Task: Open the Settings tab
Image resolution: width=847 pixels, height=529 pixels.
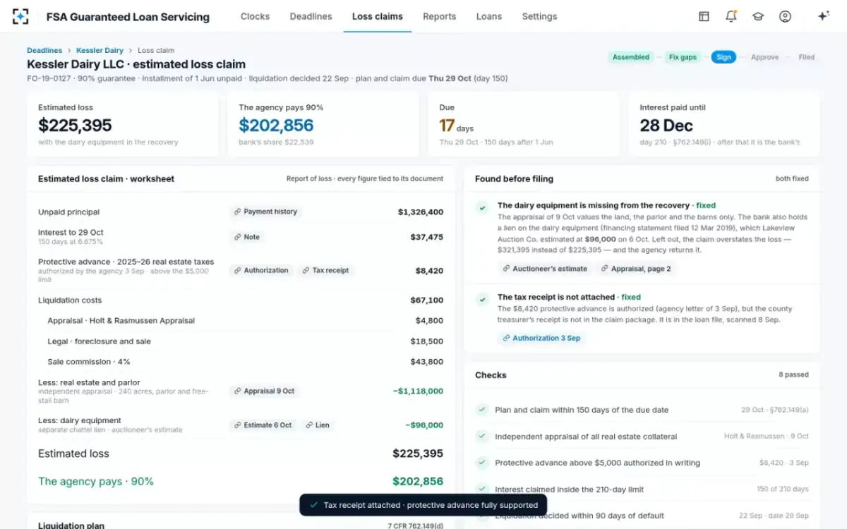Action: coord(539,16)
